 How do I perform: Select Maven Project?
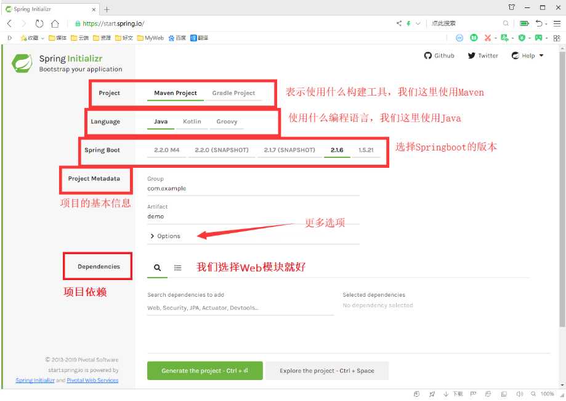[176, 93]
